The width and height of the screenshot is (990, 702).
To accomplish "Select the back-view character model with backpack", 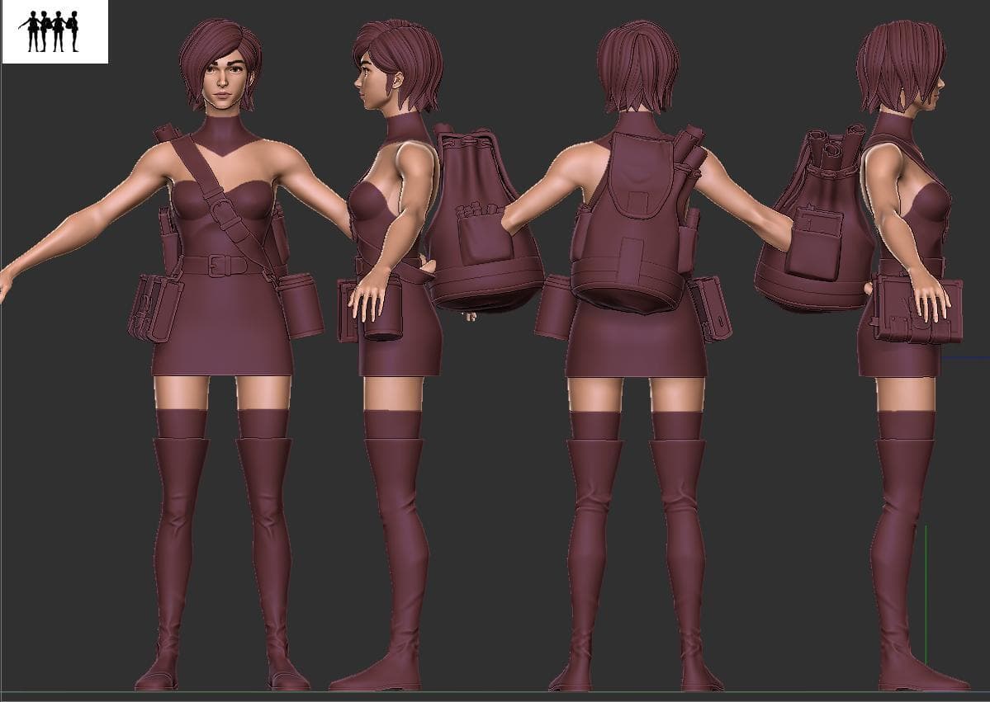I will tap(637, 355).
